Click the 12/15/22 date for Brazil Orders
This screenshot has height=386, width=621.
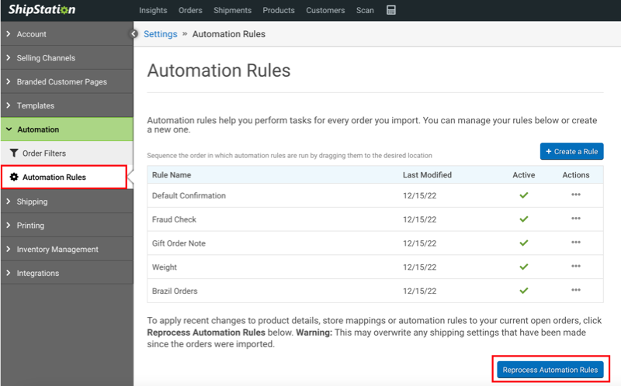click(x=419, y=291)
